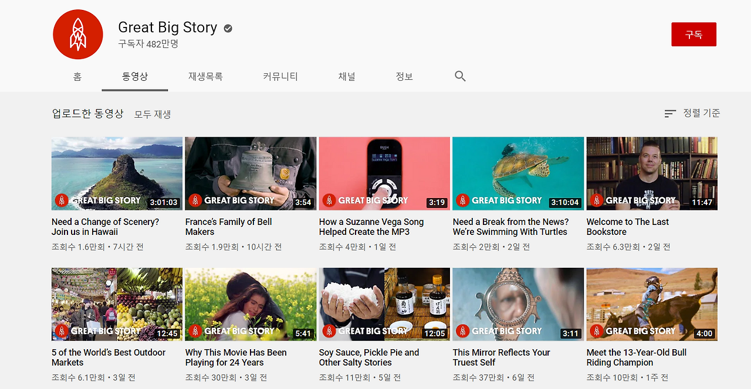This screenshot has height=389, width=751.
Task: Click the sort (정렬 기준) lines icon
Action: click(x=670, y=114)
